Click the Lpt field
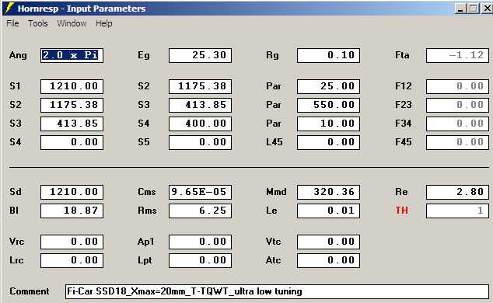Viewport: 493px width, 303px height. click(200, 260)
